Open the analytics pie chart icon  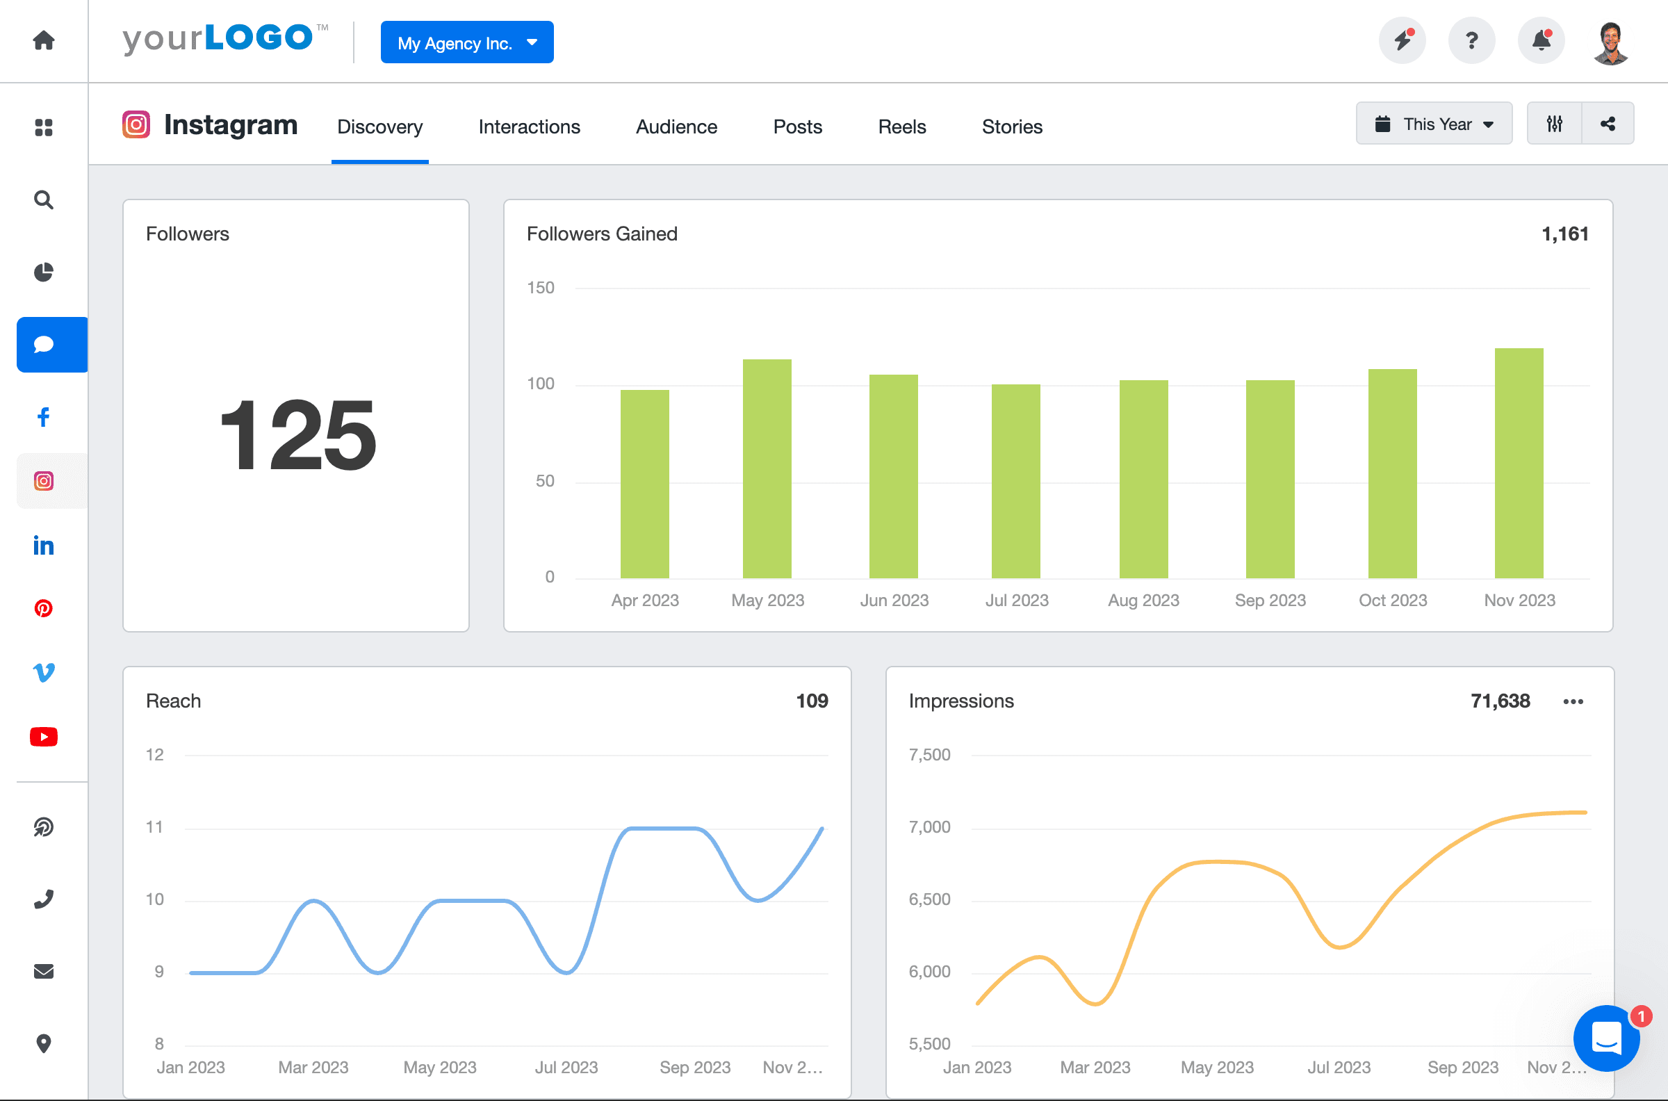coord(43,272)
